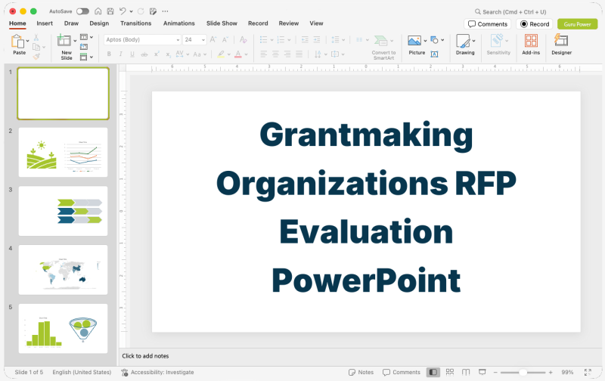Toggle Strikethrough formatting

pos(144,54)
